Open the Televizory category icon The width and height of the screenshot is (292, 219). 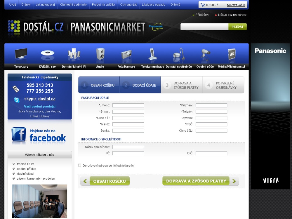coord(21,55)
